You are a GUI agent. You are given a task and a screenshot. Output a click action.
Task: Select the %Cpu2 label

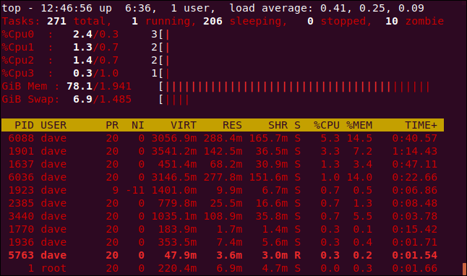[18, 61]
